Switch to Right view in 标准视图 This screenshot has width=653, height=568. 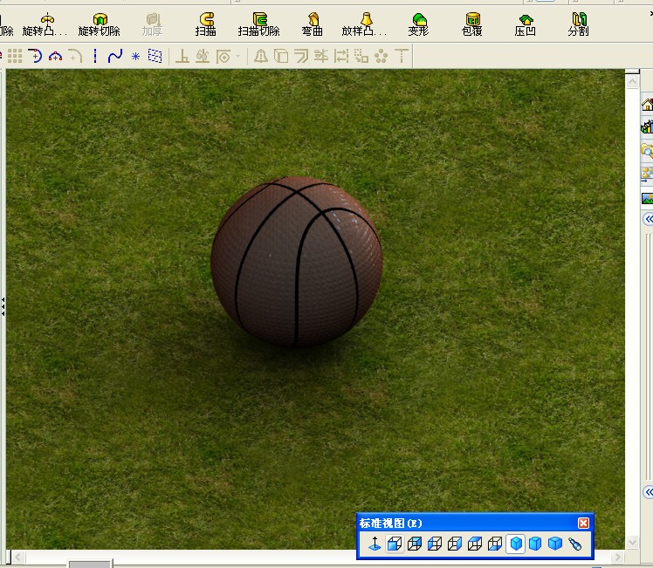(455, 544)
